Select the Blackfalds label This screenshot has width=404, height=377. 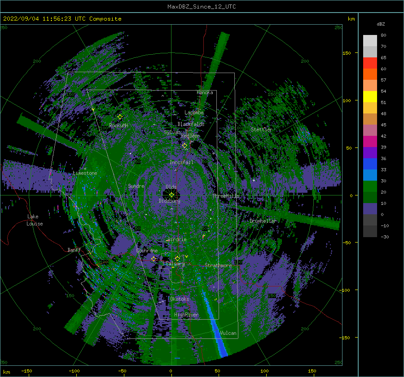(191, 124)
